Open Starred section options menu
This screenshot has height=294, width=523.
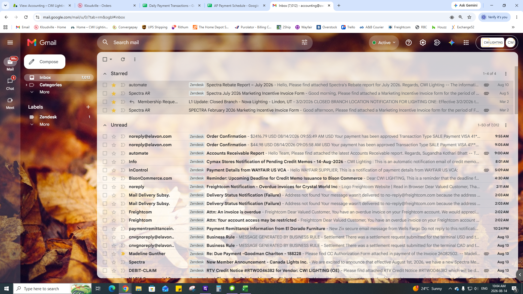coord(506,74)
